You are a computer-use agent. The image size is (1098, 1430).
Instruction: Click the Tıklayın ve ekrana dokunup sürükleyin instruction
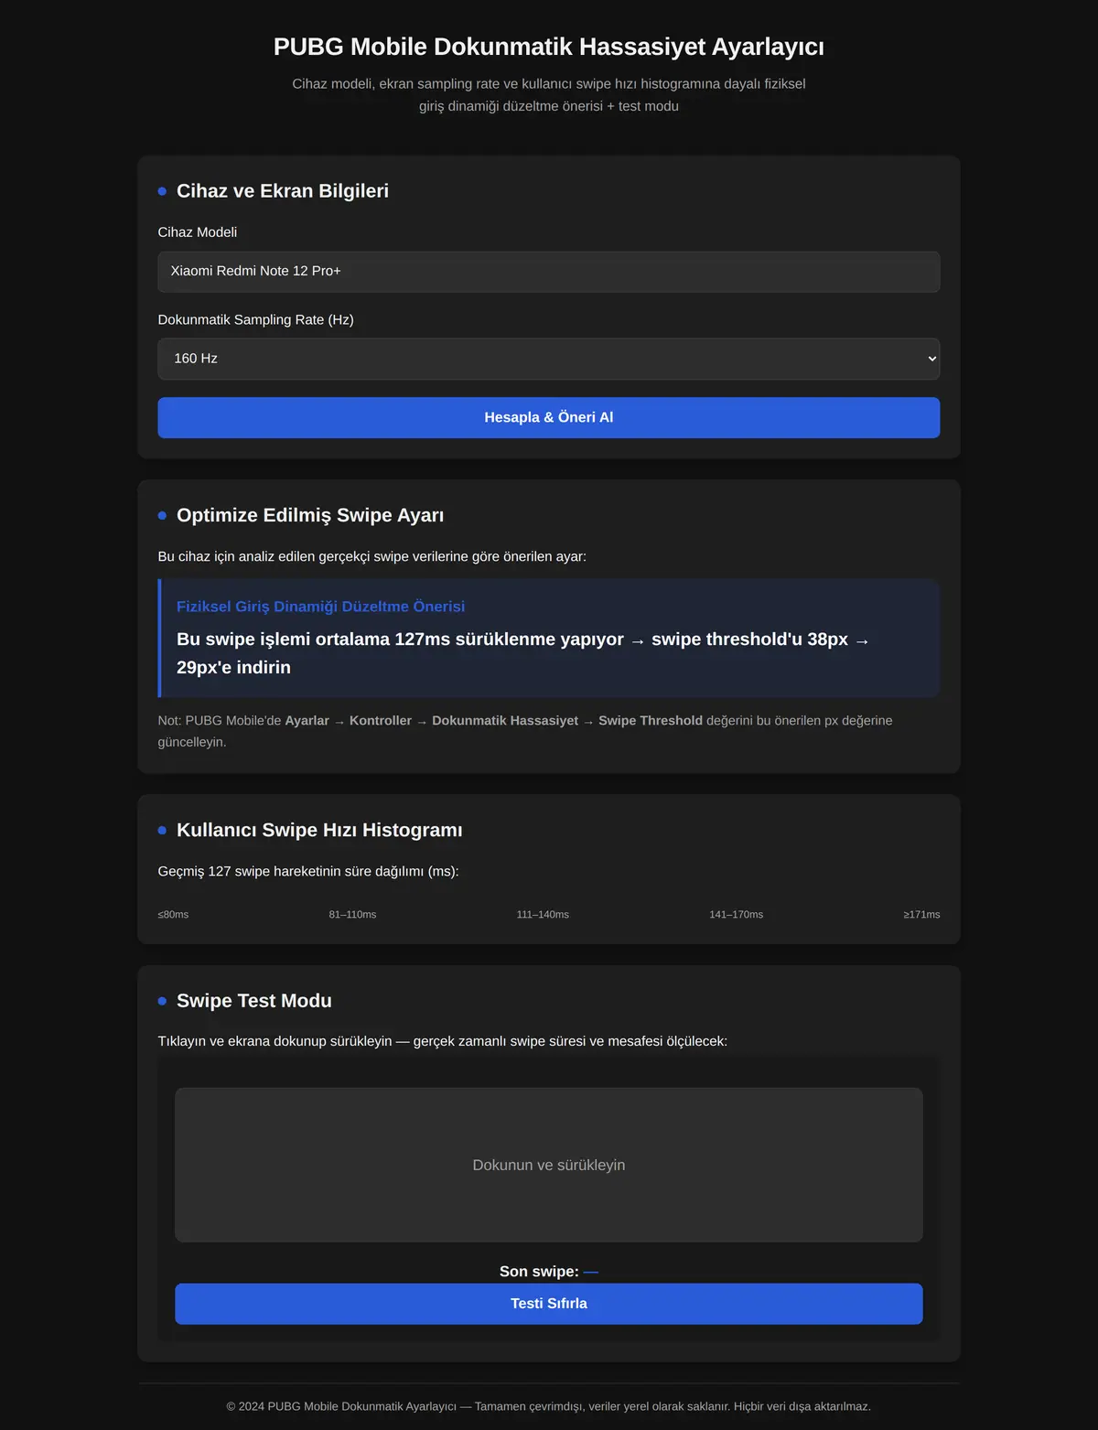tap(442, 1041)
